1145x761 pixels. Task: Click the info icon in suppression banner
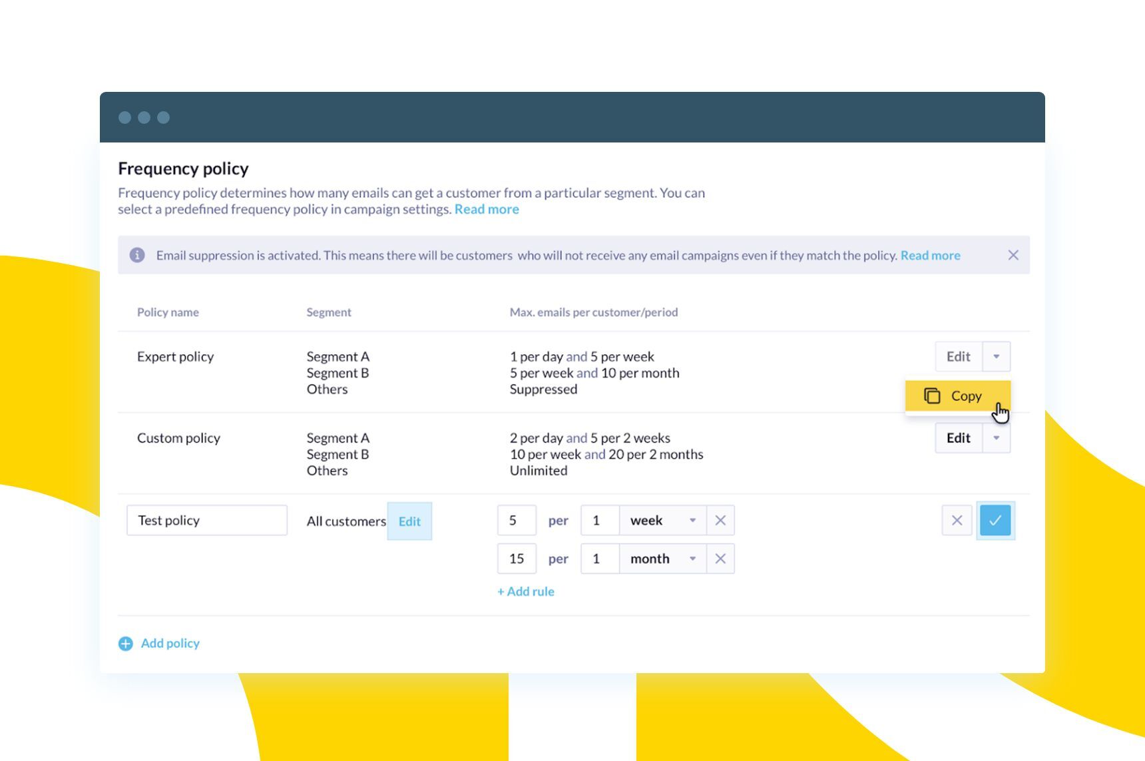click(x=137, y=255)
